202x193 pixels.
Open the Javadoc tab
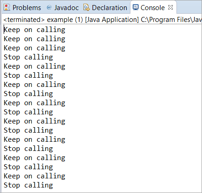pos(67,8)
